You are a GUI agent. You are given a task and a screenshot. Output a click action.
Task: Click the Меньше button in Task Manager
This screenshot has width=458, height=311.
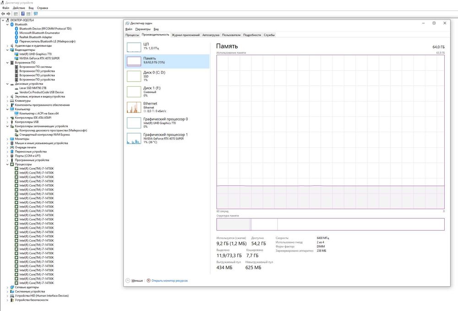pos(134,281)
